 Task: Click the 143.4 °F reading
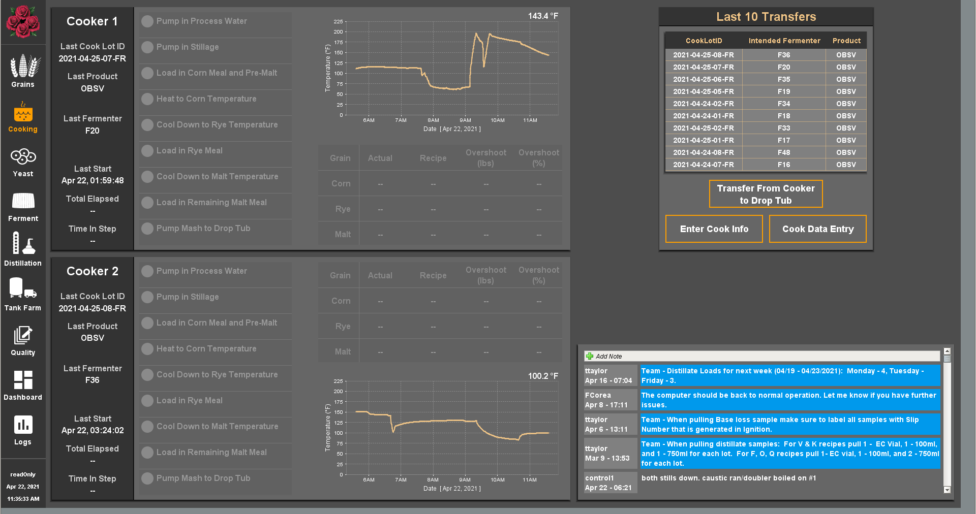(x=543, y=16)
